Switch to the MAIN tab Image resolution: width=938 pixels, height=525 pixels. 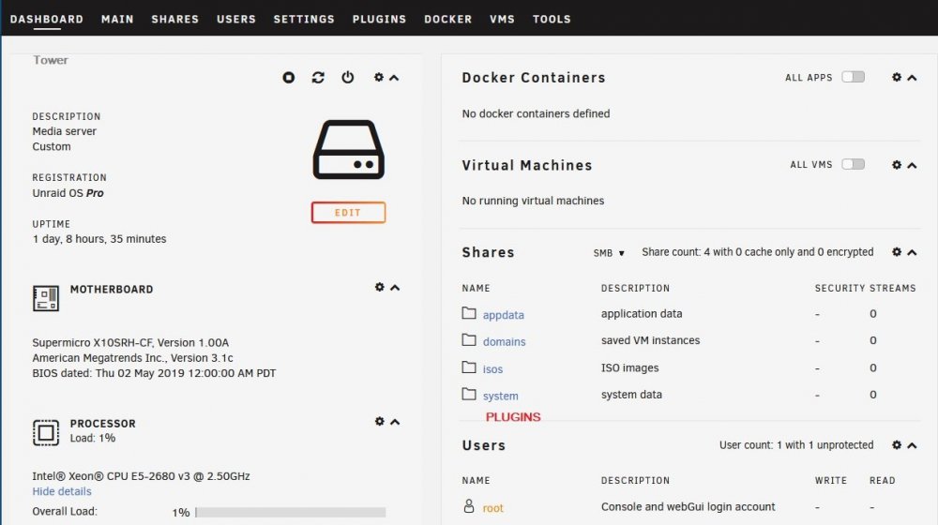click(x=117, y=19)
